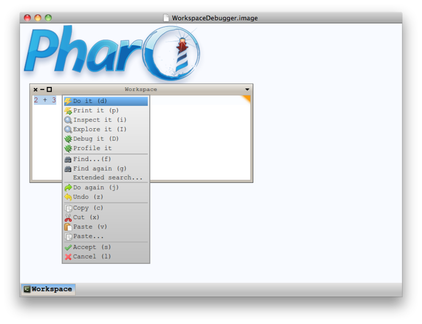422x324 pixels.
Task: Click the bug icon beside Profile it
Action: click(x=68, y=149)
